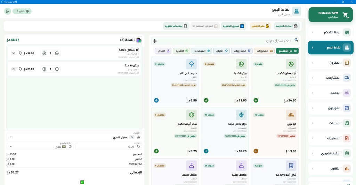Viewport: 356px width, 185px height.
Task: Click the plus barcode icon in search bar
Action: [155, 41]
